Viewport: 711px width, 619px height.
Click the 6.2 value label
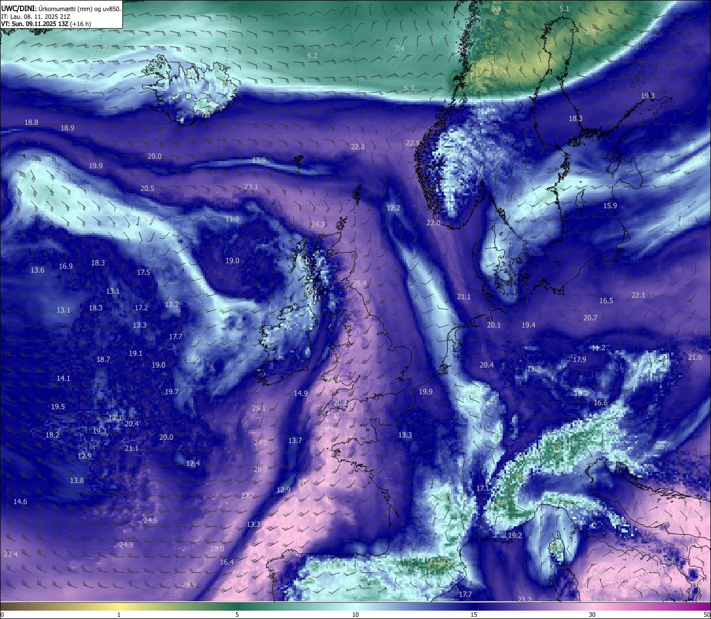click(x=312, y=56)
